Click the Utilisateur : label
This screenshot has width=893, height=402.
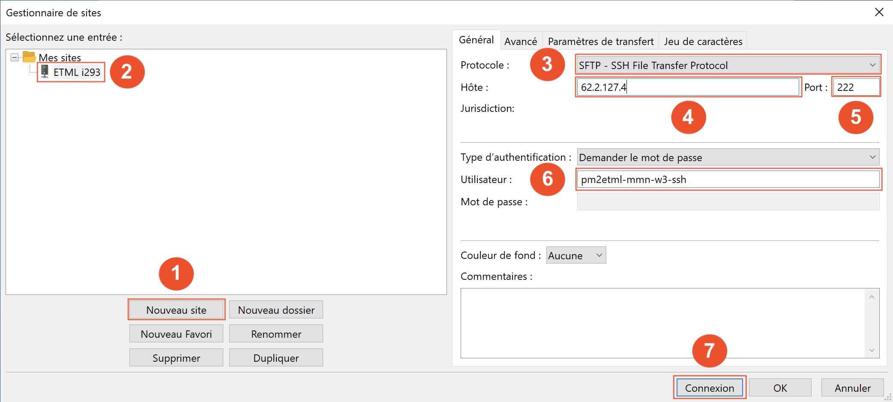486,180
